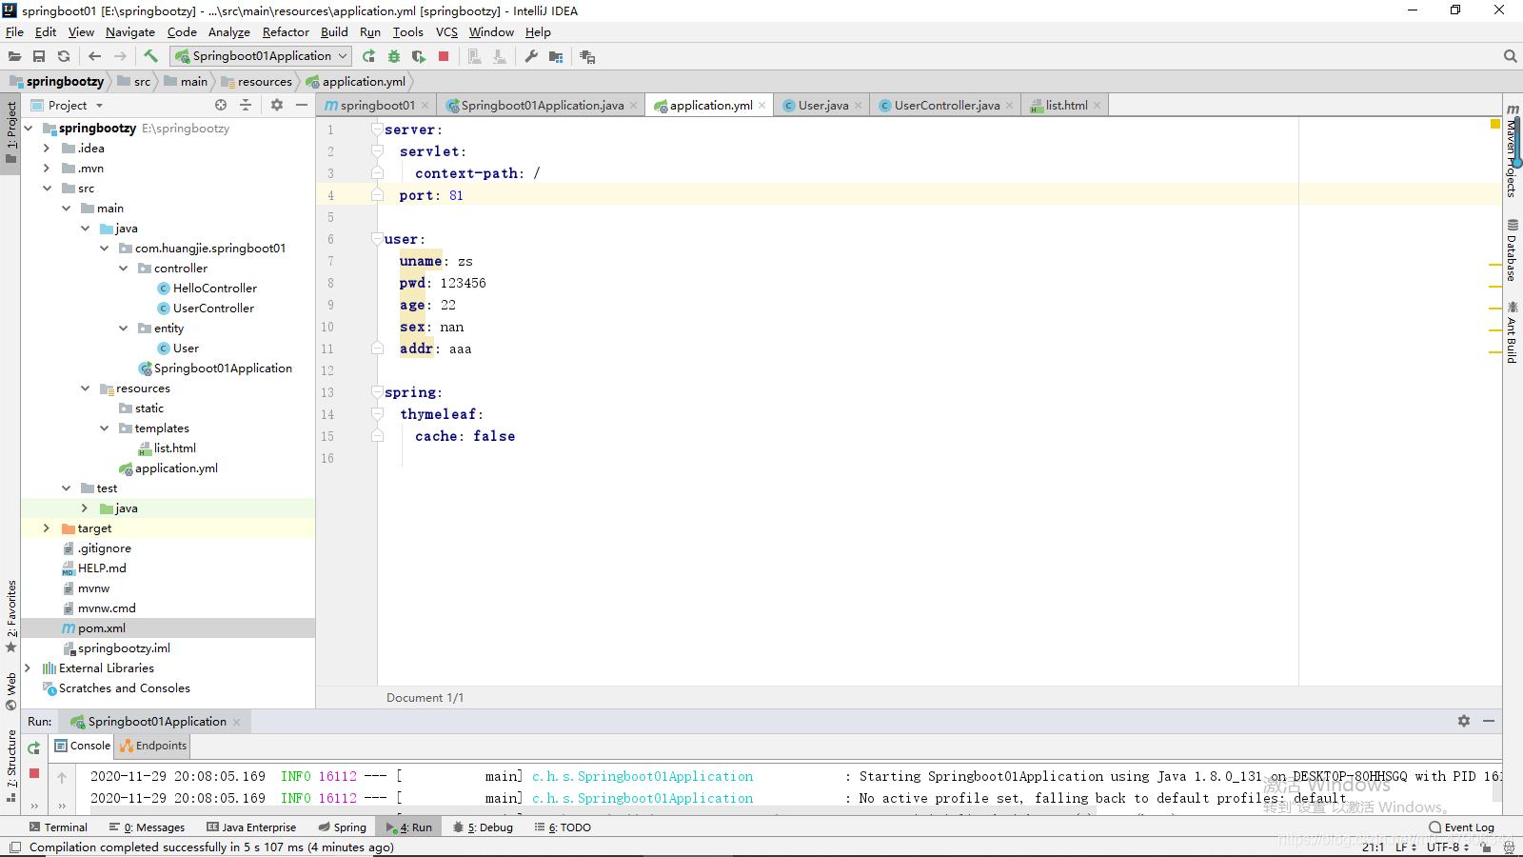Open the Java Enterprise tool window
Viewport: 1523px width, 857px height.
[x=251, y=827]
